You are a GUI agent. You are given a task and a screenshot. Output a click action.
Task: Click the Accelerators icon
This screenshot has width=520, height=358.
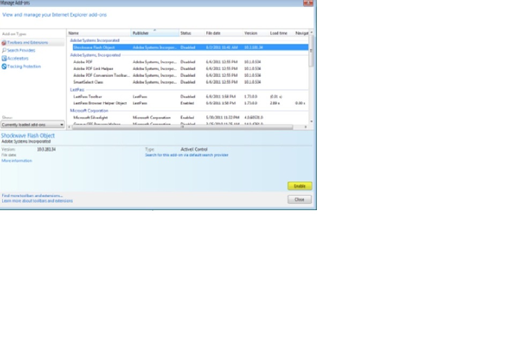[x=4, y=58]
